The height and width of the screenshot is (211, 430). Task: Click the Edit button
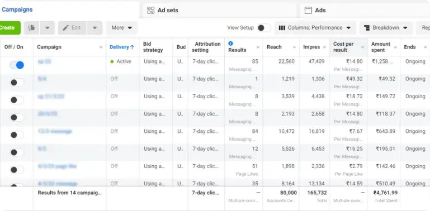tap(72, 28)
